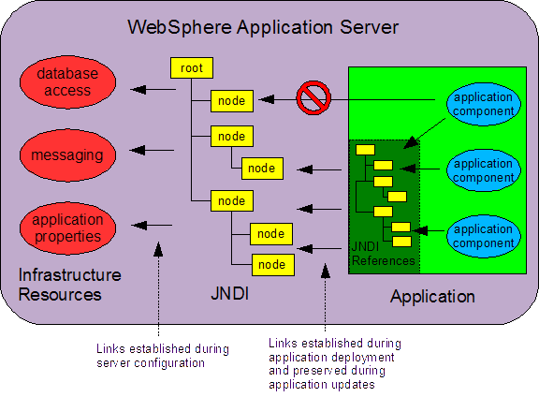539x397 pixels.
Task: Select the node box next to prohibition sign
Action: pos(232,101)
